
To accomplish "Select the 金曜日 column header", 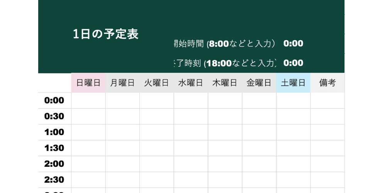I will (x=259, y=83).
